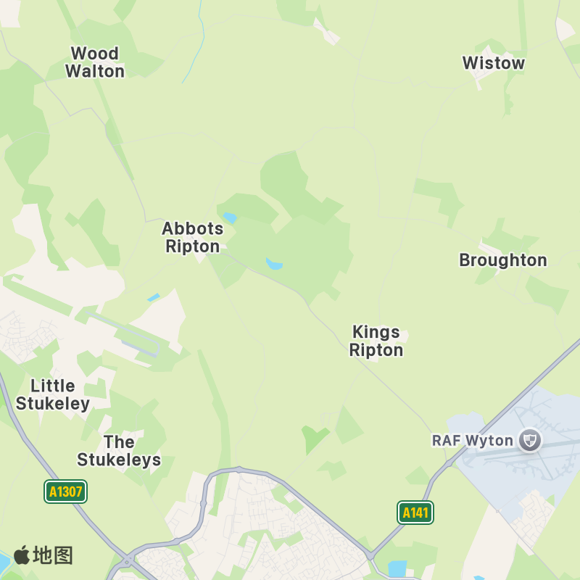
Task: Click the blue lake inside Abbots Ripton woodland
Action: click(x=274, y=264)
